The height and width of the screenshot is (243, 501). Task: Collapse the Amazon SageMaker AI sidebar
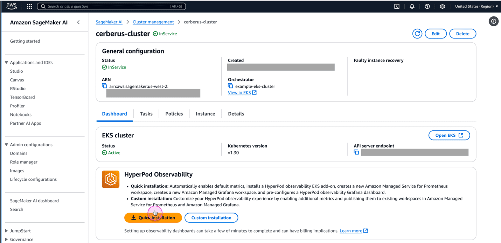(78, 22)
